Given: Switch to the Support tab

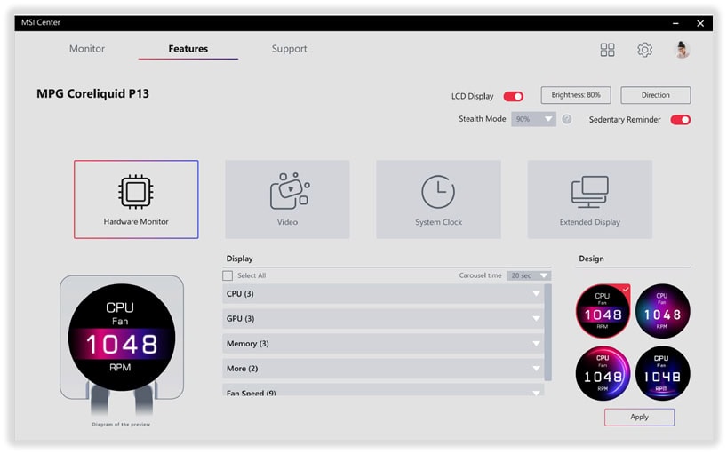Looking at the screenshot, I should (x=289, y=49).
